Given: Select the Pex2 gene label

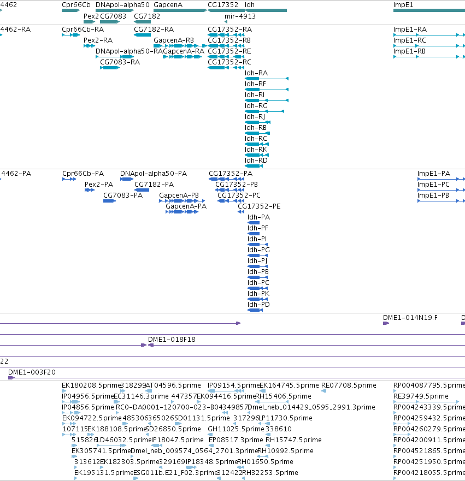Looking at the screenshot, I should click(x=91, y=16).
